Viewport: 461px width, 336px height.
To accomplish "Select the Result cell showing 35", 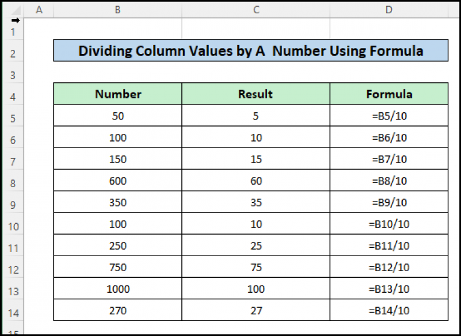I will [x=256, y=202].
